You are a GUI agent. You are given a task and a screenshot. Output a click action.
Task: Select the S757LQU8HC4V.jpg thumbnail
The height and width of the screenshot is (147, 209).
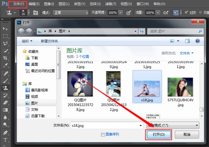pyautogui.click(x=180, y=92)
